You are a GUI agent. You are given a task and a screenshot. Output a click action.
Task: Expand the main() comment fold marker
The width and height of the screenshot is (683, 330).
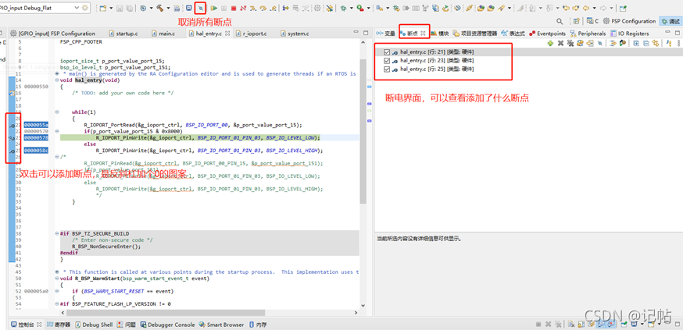pos(57,74)
